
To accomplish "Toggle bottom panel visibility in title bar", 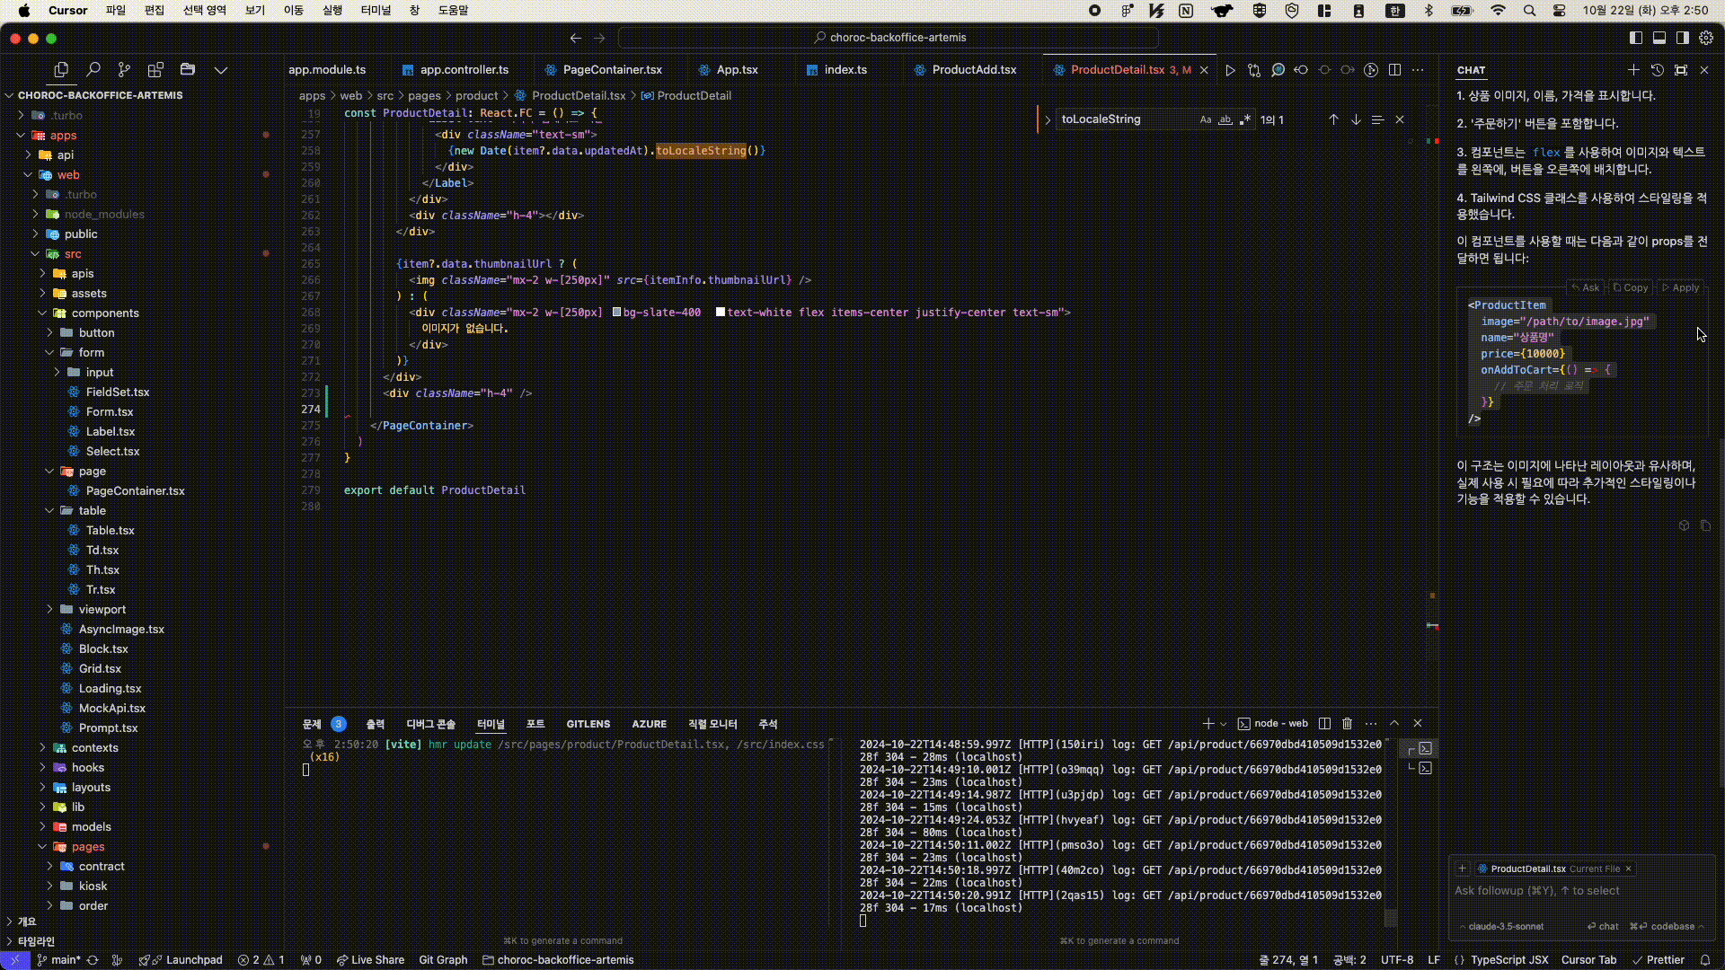I will coord(1659,38).
